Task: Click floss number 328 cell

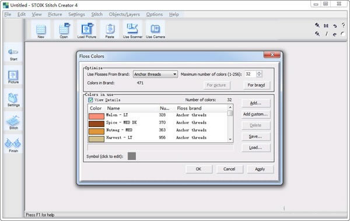Action: click(x=162, y=115)
